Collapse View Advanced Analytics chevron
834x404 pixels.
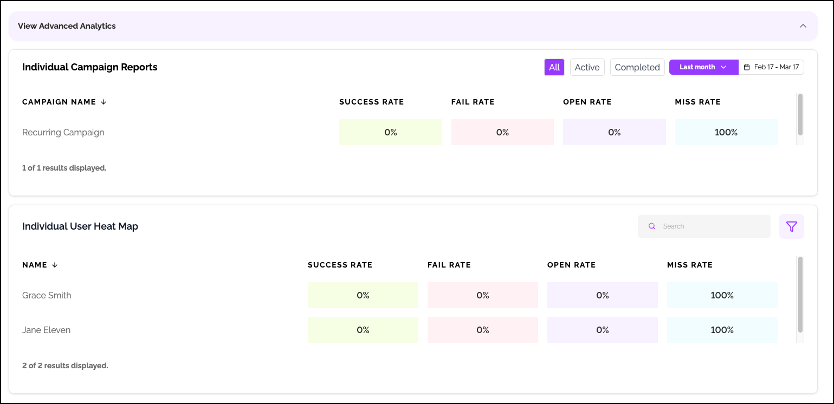pos(803,26)
